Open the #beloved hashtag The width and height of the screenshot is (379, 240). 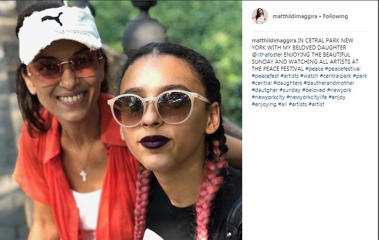[314, 90]
